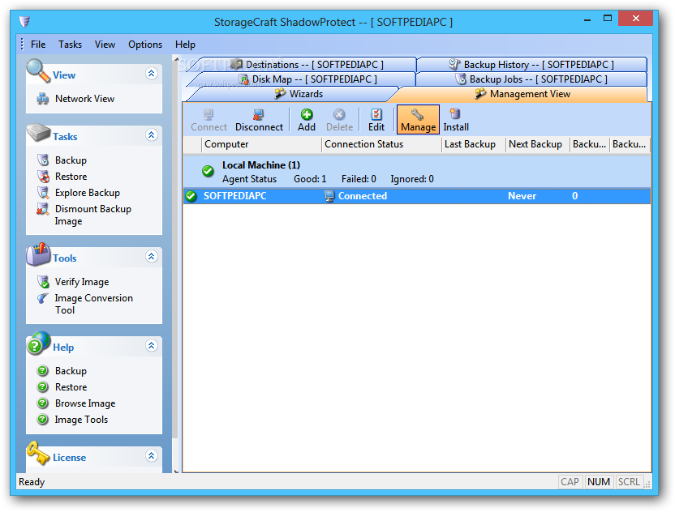Toggle the Manage wrench button
675x512 pixels.
point(418,120)
